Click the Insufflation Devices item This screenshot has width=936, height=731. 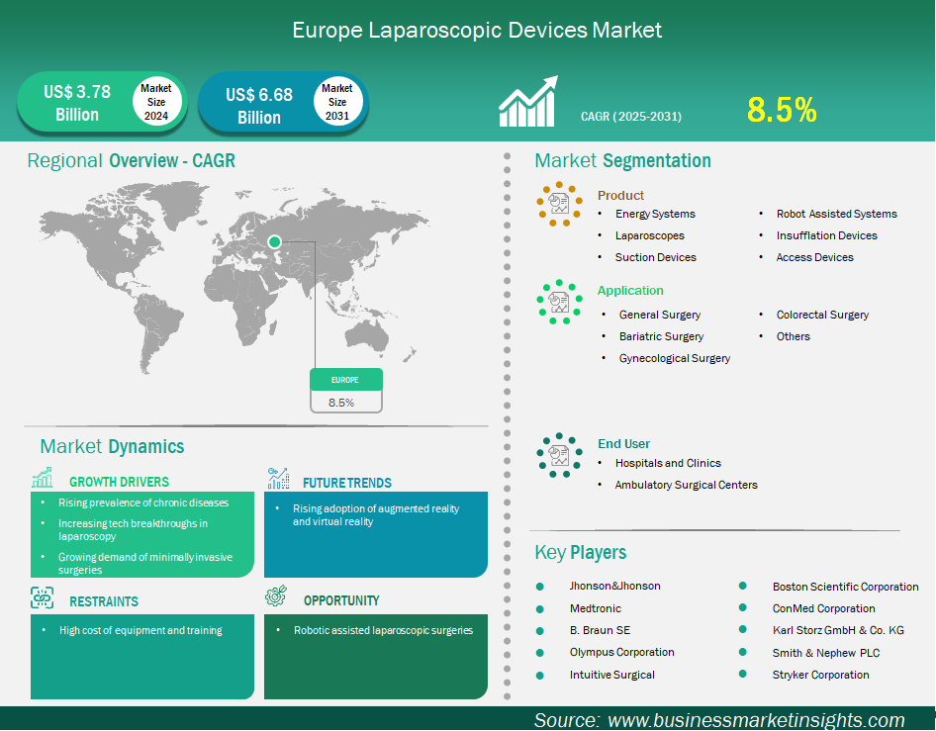pyautogui.click(x=827, y=235)
